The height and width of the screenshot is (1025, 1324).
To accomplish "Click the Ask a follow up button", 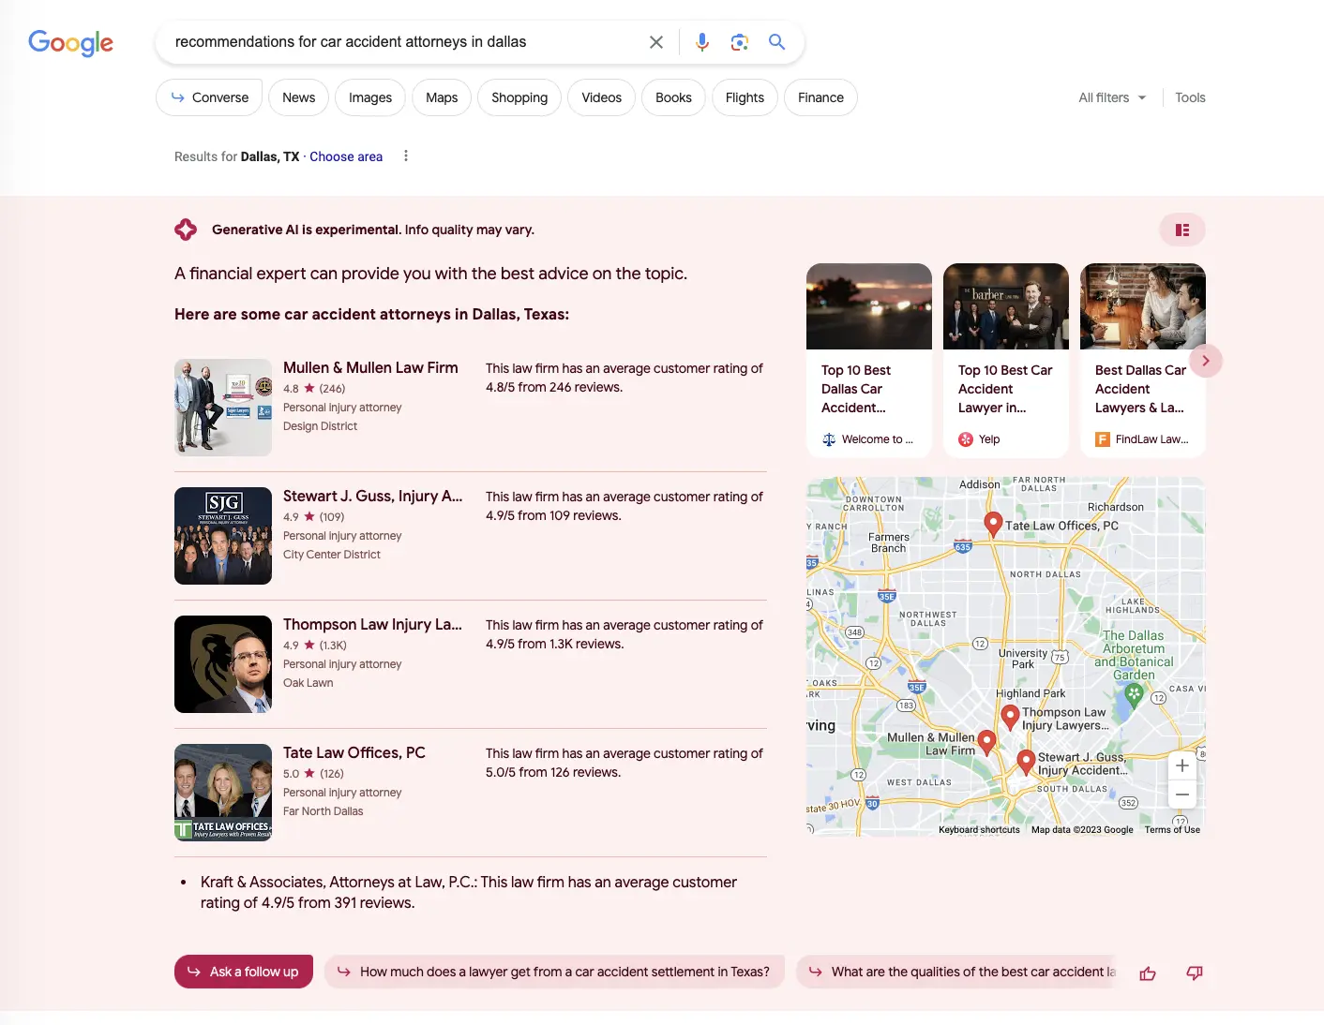I will pos(244,972).
